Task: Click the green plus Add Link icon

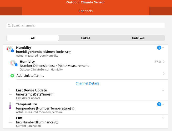Action: coord(12,76)
